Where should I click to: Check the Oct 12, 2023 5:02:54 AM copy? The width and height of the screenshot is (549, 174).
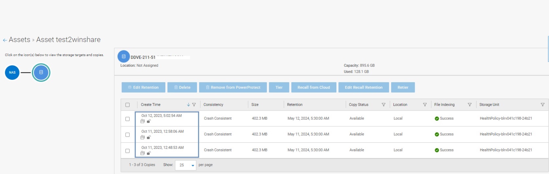point(128,119)
